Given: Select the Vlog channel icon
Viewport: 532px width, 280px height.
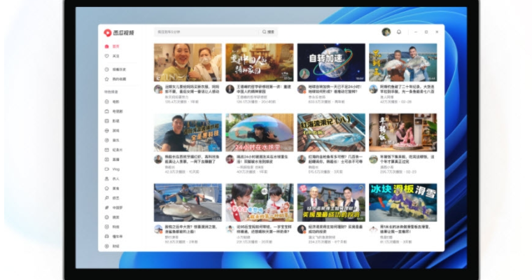Looking at the screenshot, I should 106,169.
